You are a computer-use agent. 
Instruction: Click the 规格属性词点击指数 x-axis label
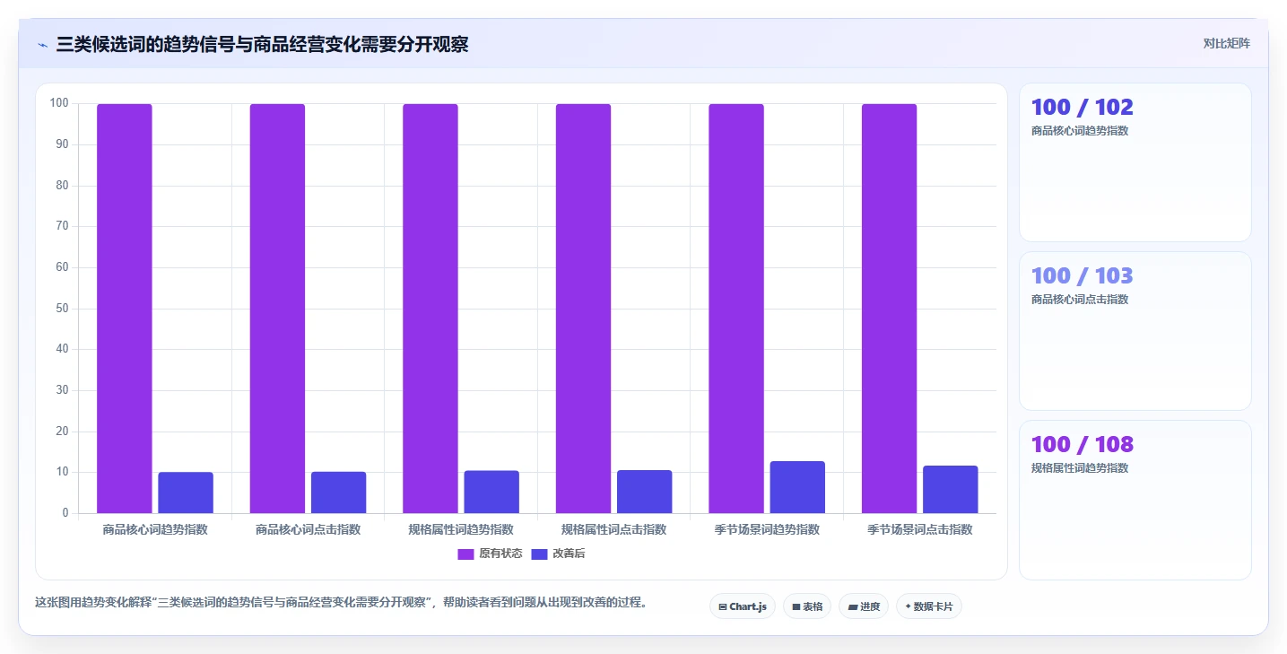(613, 529)
